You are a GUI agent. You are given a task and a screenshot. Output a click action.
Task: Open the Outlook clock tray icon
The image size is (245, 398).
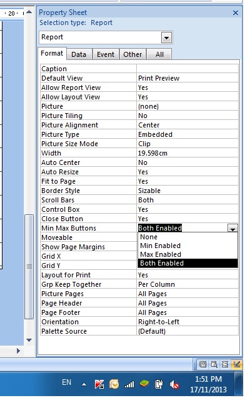click(114, 384)
